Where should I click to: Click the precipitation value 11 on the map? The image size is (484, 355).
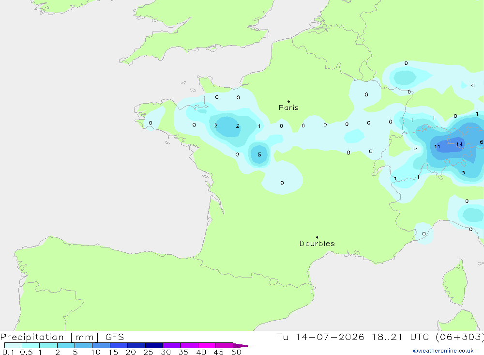pyautogui.click(x=437, y=146)
